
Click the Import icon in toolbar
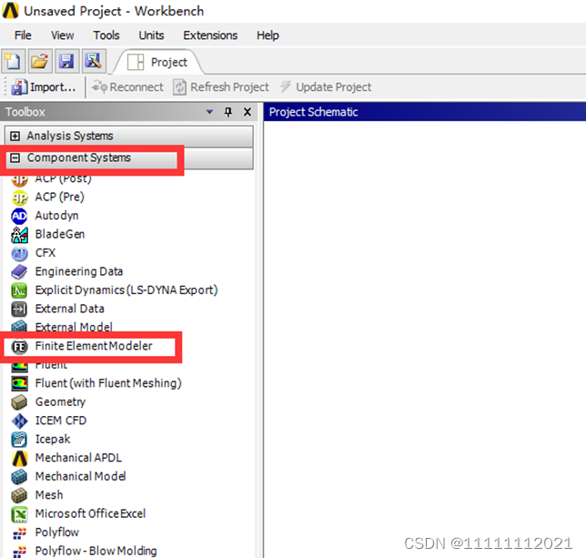tap(19, 87)
